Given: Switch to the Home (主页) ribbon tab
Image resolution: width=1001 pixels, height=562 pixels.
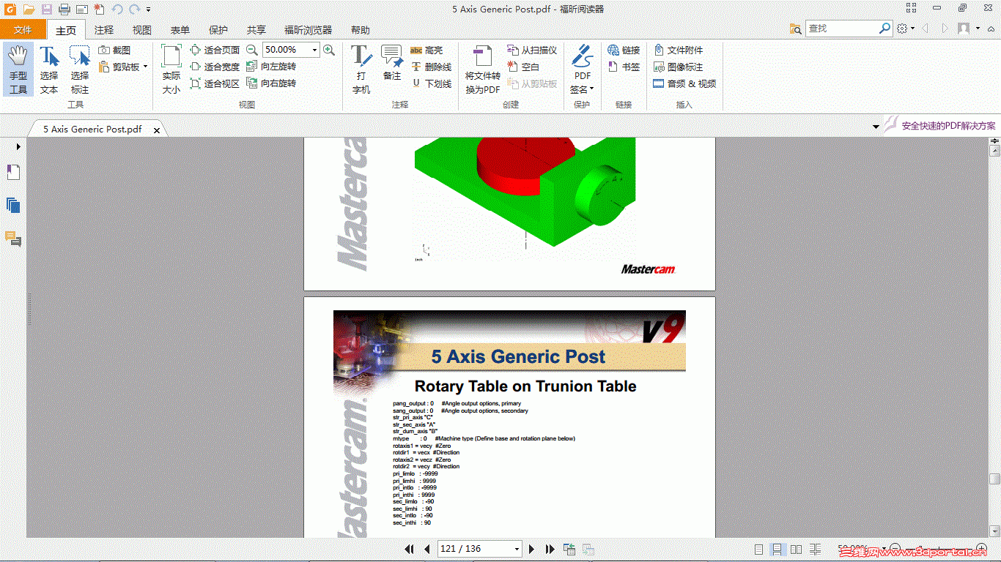Looking at the screenshot, I should pos(66,30).
